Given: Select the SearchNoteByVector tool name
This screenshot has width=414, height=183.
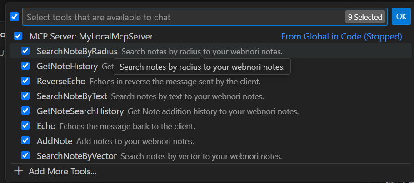Looking at the screenshot, I should tap(76, 156).
